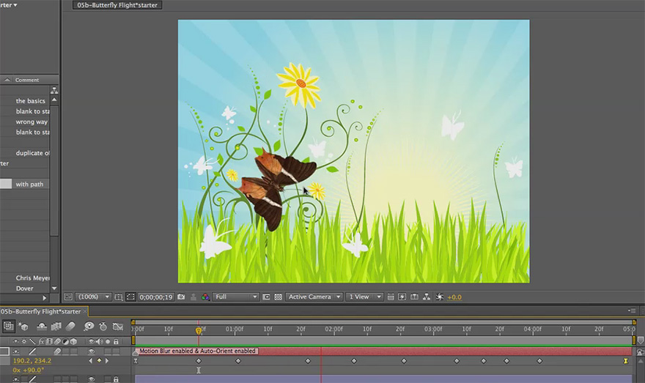
Task: Click the Show Snapshot icon
Action: pos(193,297)
